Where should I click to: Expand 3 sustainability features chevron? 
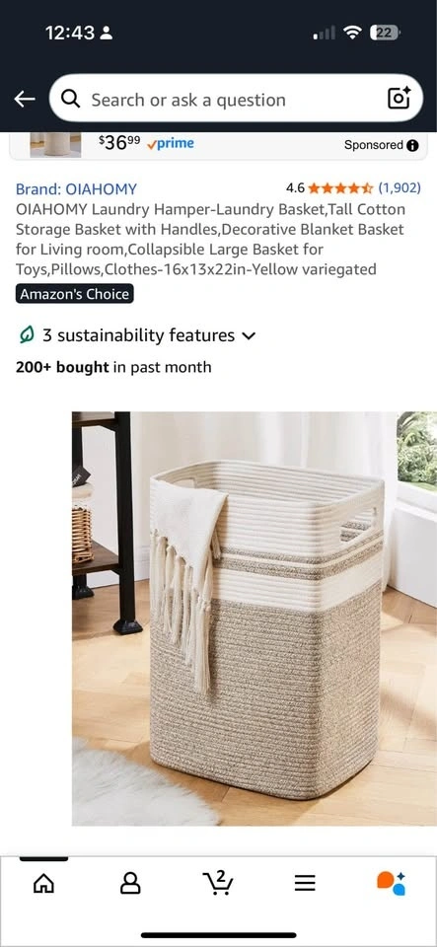[x=249, y=335]
